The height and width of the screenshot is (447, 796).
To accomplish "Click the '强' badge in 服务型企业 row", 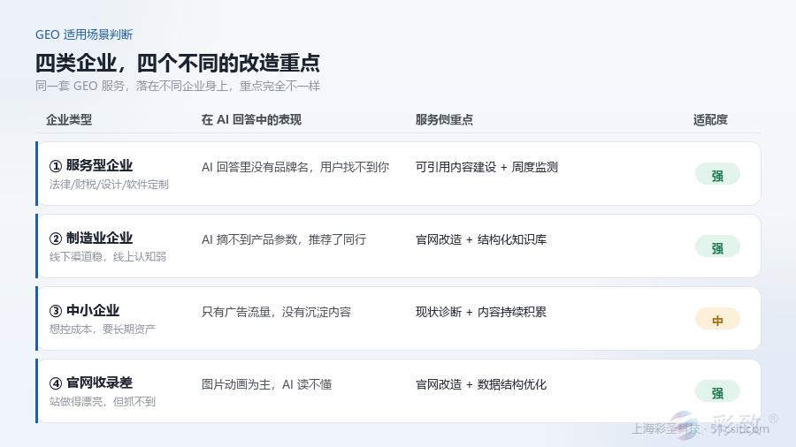I will (717, 175).
